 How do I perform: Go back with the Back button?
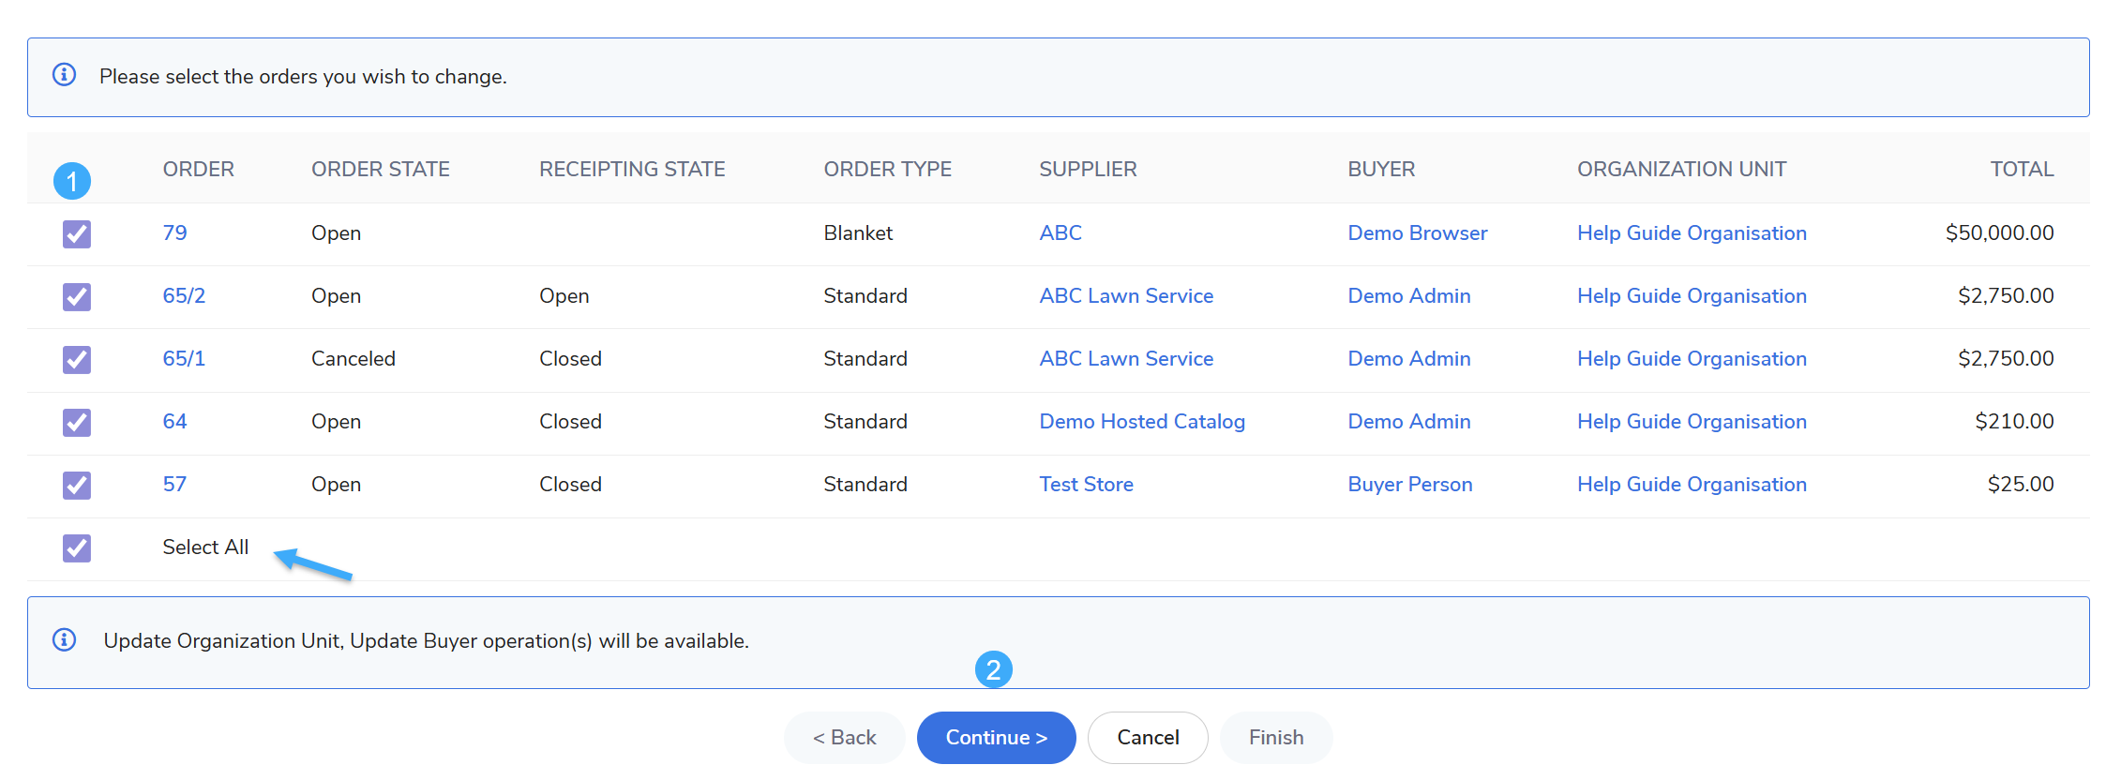(x=844, y=738)
